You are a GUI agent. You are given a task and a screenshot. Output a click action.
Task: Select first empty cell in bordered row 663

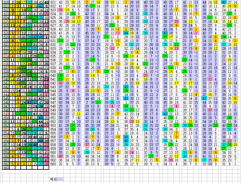pyautogui.click(x=12, y=168)
